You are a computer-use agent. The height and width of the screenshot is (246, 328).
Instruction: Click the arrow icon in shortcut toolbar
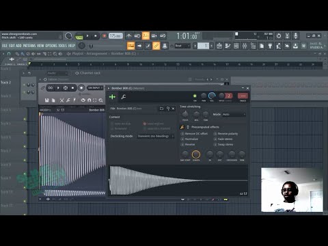point(139,46)
